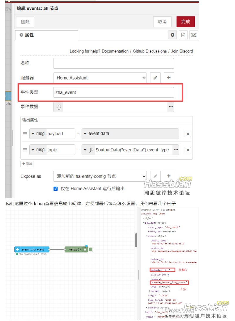The width and height of the screenshot is (235, 321).
Task: Open the server Home Assistant dropdown
Action: (100, 78)
